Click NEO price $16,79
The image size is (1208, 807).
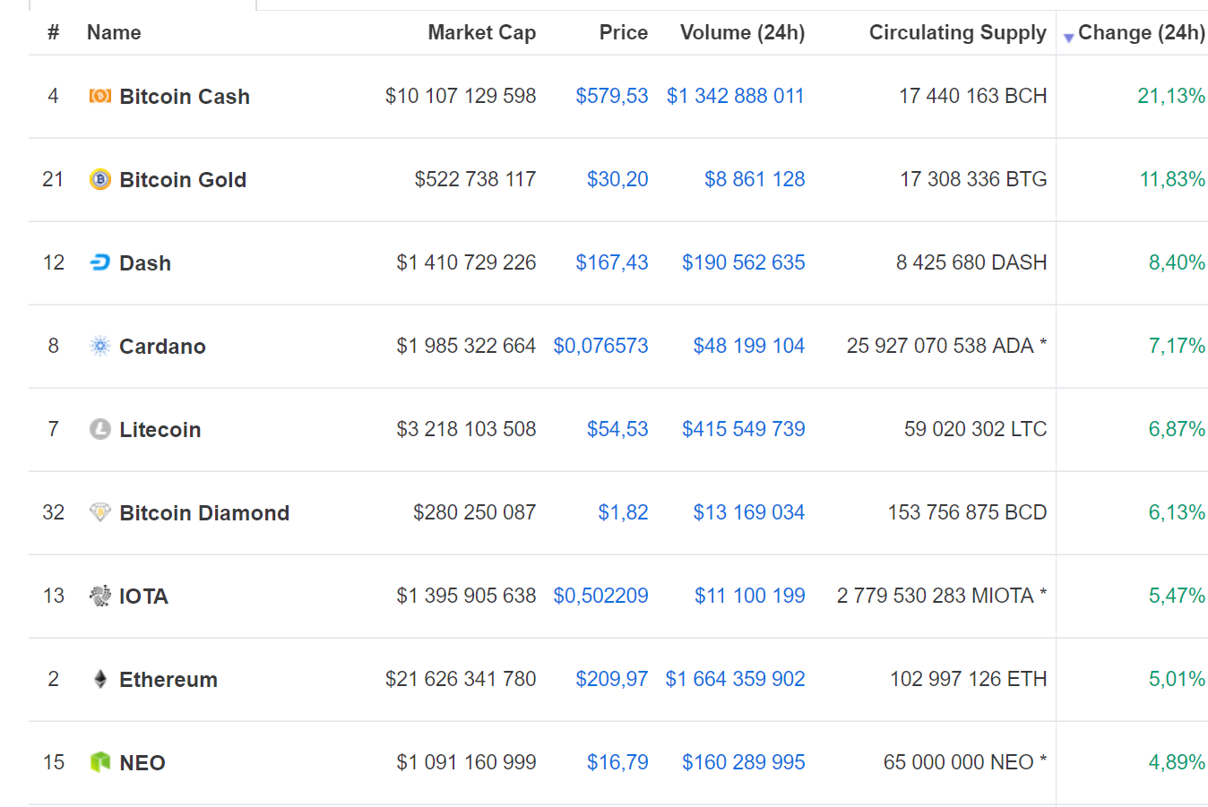[x=617, y=762]
